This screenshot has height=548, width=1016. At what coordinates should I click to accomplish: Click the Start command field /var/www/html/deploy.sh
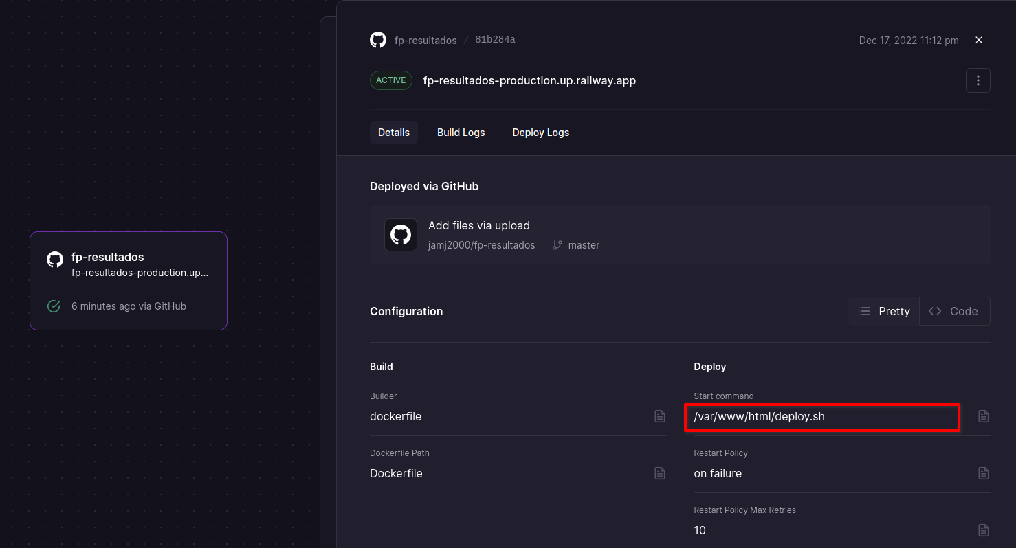[822, 417]
